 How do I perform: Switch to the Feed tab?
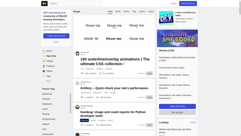(x=110, y=11)
